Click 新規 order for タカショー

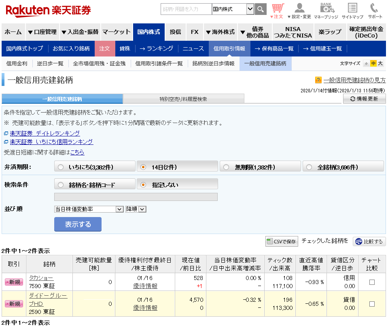(14, 282)
